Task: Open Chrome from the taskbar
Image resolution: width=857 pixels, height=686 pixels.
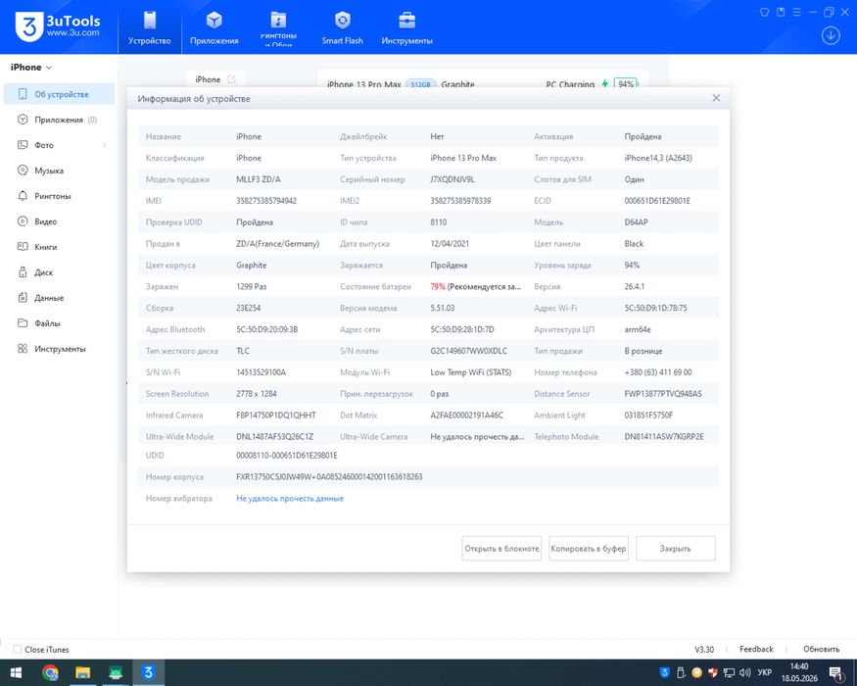Action: [50, 672]
